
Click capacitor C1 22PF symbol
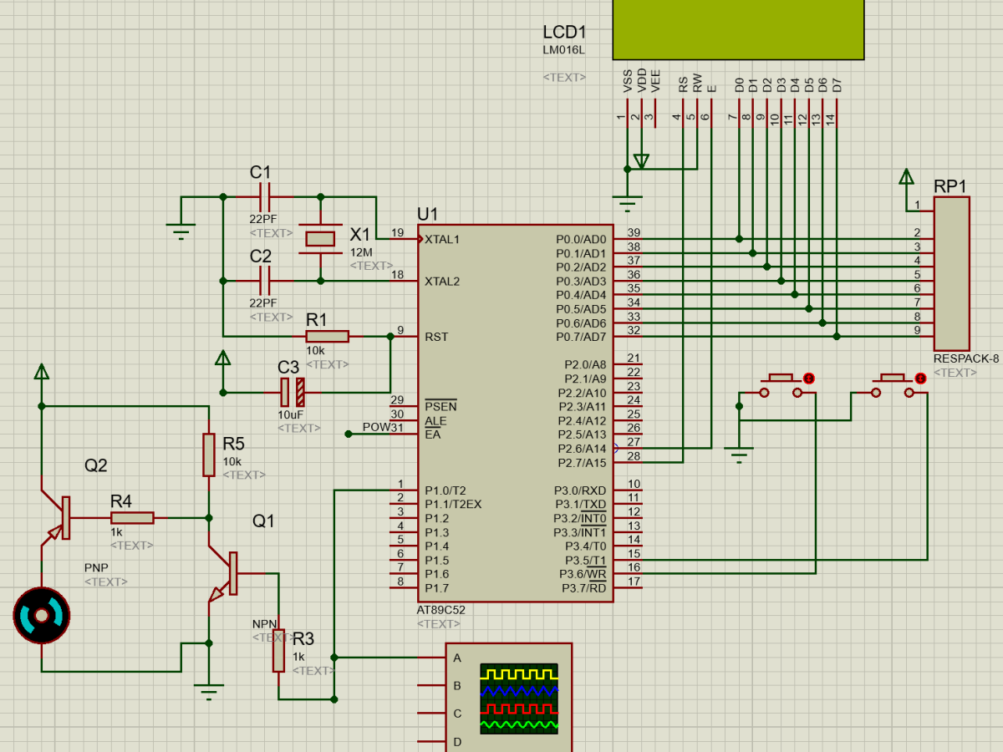[x=266, y=197]
